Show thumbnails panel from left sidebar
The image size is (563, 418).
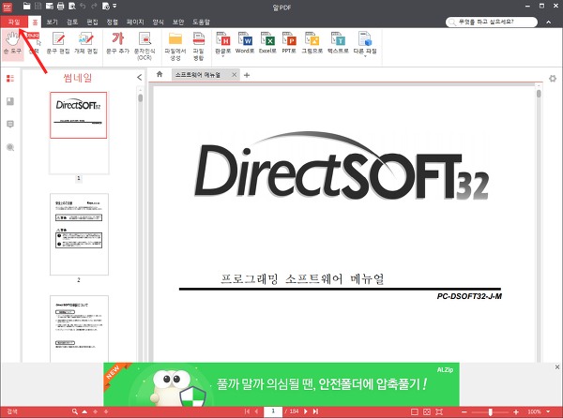(10, 79)
